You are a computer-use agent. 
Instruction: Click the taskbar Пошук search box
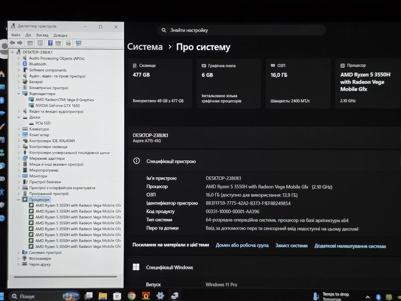click(x=45, y=296)
